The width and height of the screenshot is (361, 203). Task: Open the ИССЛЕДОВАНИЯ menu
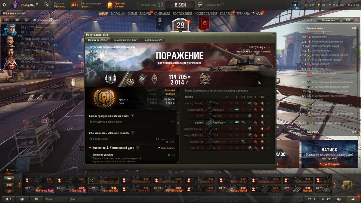click(x=205, y=14)
